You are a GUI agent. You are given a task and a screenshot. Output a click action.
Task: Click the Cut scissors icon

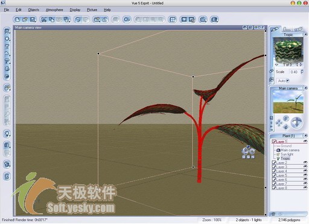(44, 19)
